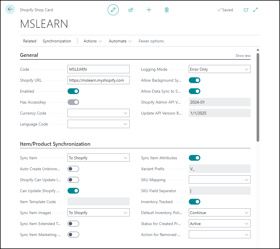The width and height of the screenshot is (280, 249).
Task: Collapse Item/Product Synchronization section header
Action: [x=55, y=144]
